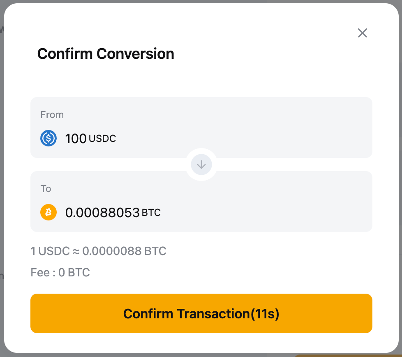The image size is (402, 357).
Task: Click the USDC currency label
Action: click(102, 139)
